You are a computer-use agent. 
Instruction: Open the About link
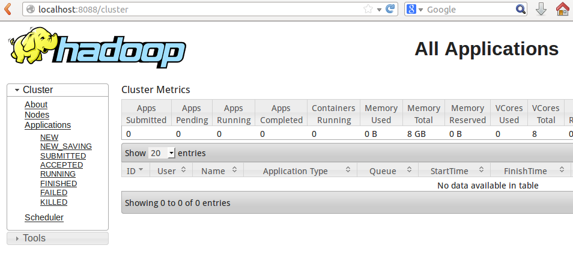36,104
